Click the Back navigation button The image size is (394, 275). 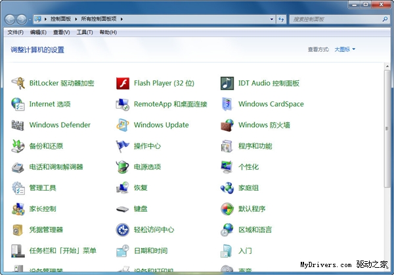10,19
